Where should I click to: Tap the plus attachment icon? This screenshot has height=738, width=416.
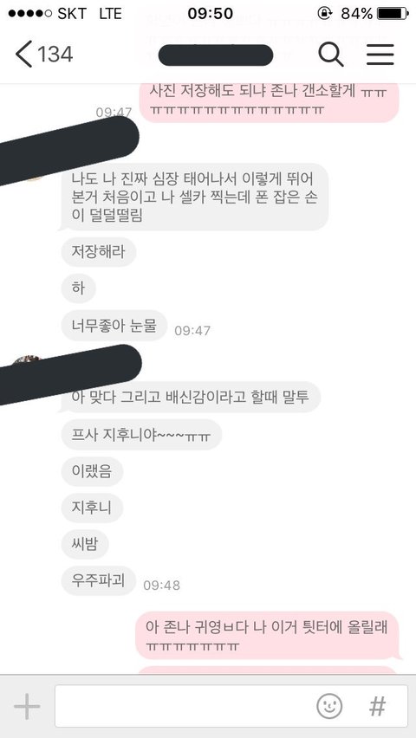click(x=27, y=706)
